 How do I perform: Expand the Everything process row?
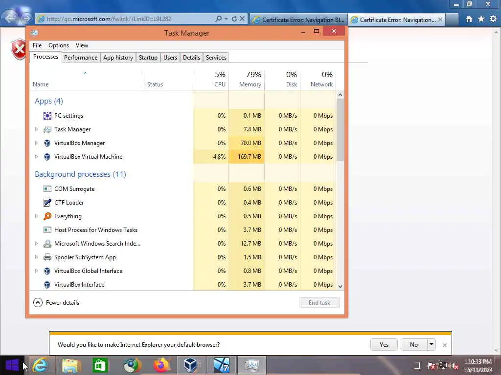coord(36,216)
